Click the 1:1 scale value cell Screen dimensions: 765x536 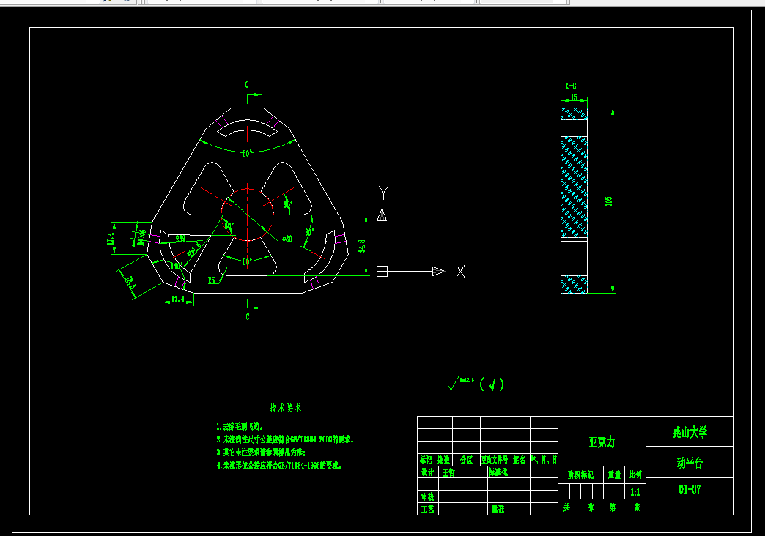pyautogui.click(x=635, y=491)
